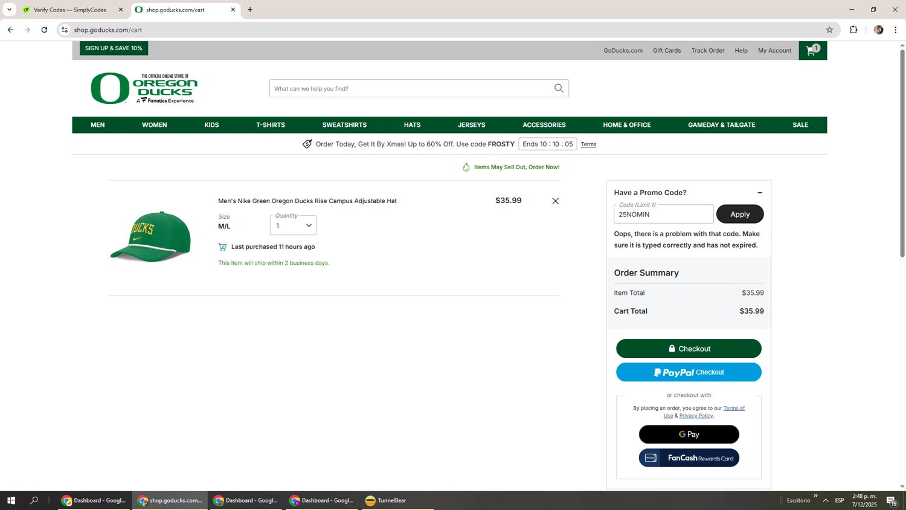Open the Help link
The image size is (906, 510).
(741, 51)
